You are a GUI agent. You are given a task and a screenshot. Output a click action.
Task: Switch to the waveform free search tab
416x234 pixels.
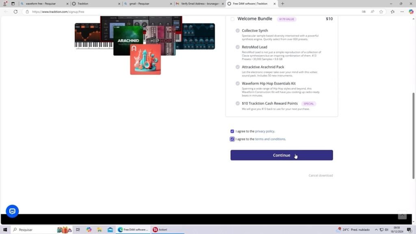pyautogui.click(x=44, y=4)
